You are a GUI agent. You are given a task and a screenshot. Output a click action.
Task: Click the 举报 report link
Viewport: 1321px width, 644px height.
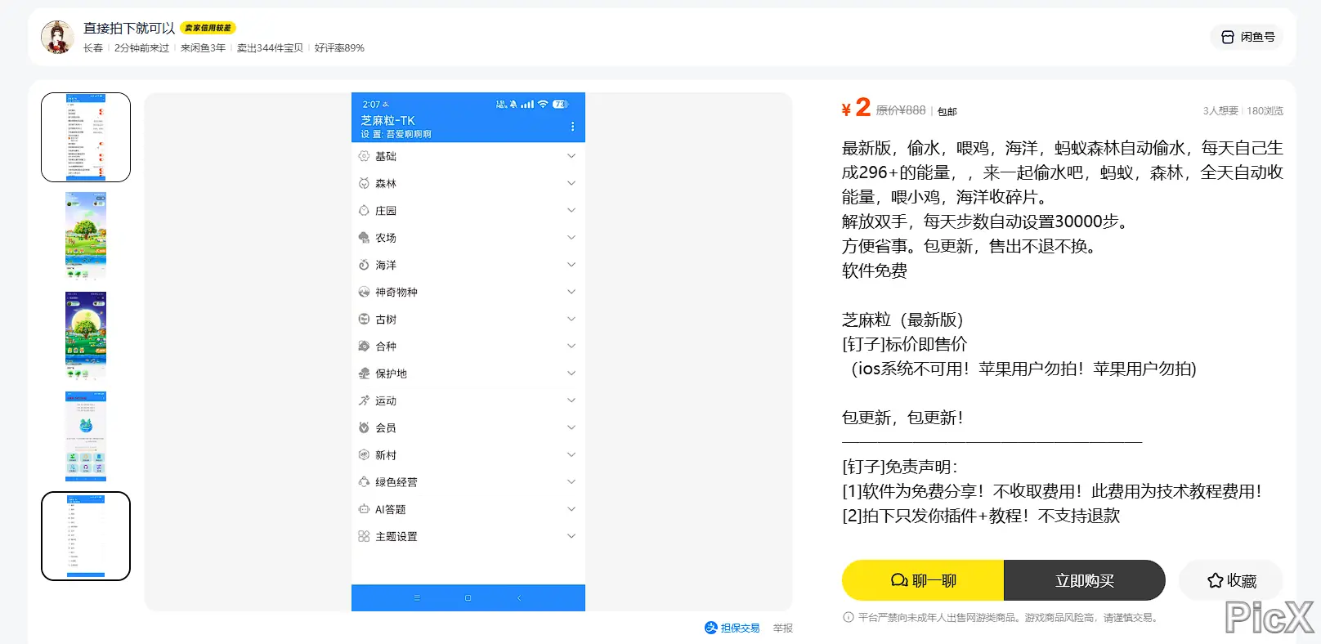(x=783, y=628)
